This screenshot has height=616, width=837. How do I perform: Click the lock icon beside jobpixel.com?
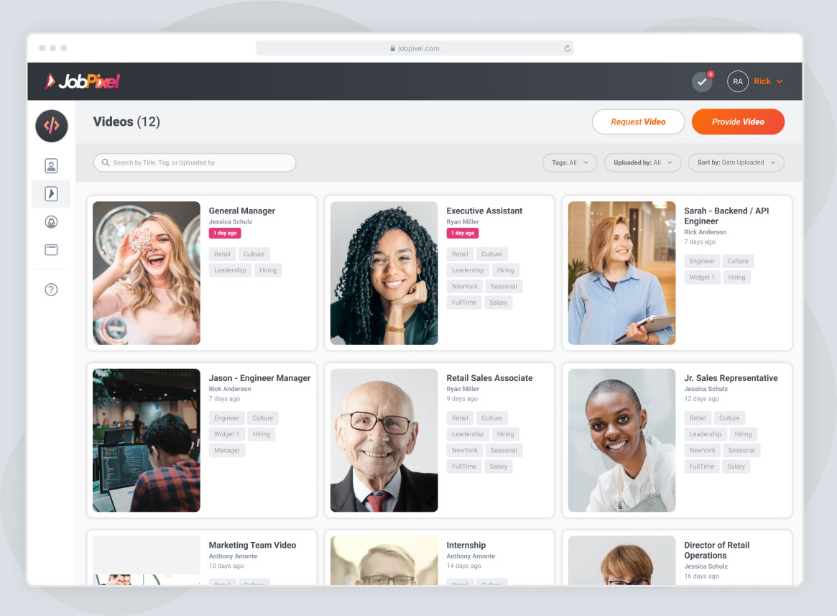(x=393, y=48)
